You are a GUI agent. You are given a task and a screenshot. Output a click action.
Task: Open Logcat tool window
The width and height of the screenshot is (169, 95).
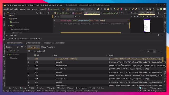click(x=70, y=88)
